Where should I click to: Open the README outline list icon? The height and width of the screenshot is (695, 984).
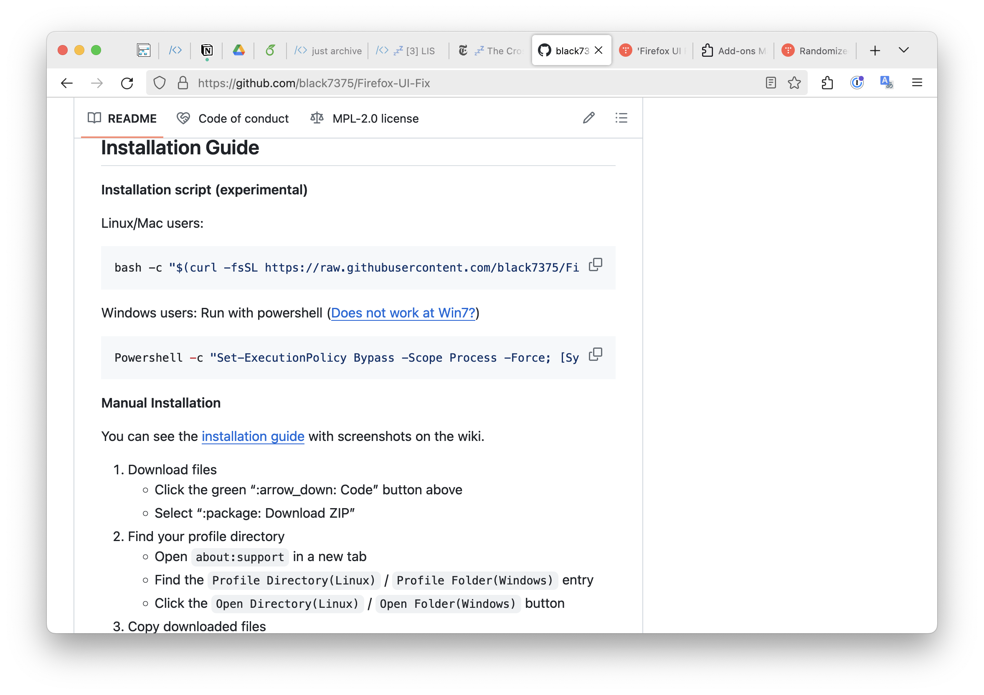(x=621, y=118)
